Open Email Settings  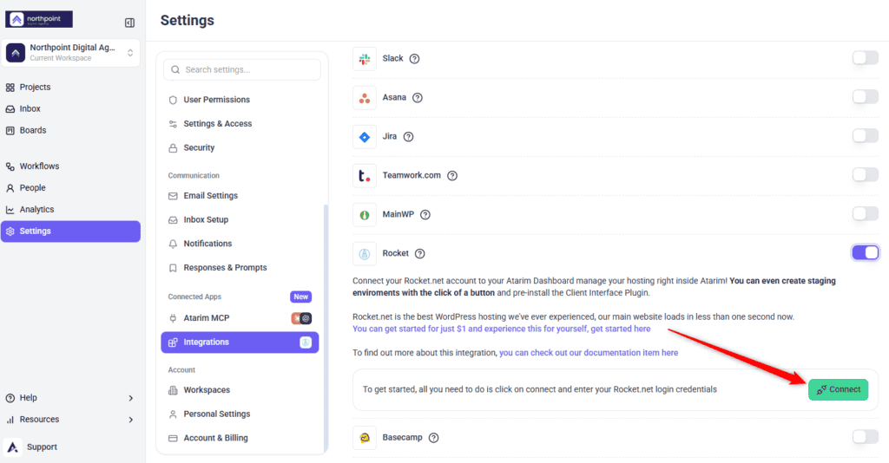210,196
